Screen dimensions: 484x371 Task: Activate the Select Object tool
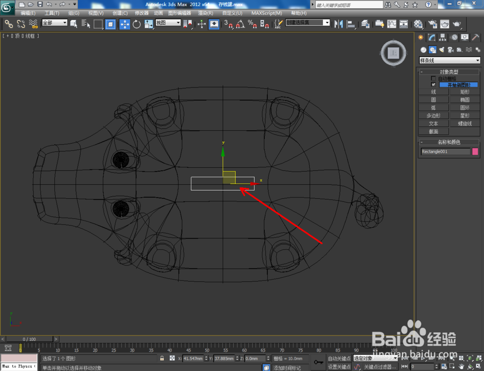pyautogui.click(x=74, y=24)
